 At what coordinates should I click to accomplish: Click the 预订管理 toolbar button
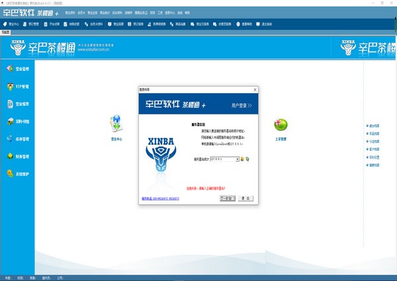[x=31, y=24]
